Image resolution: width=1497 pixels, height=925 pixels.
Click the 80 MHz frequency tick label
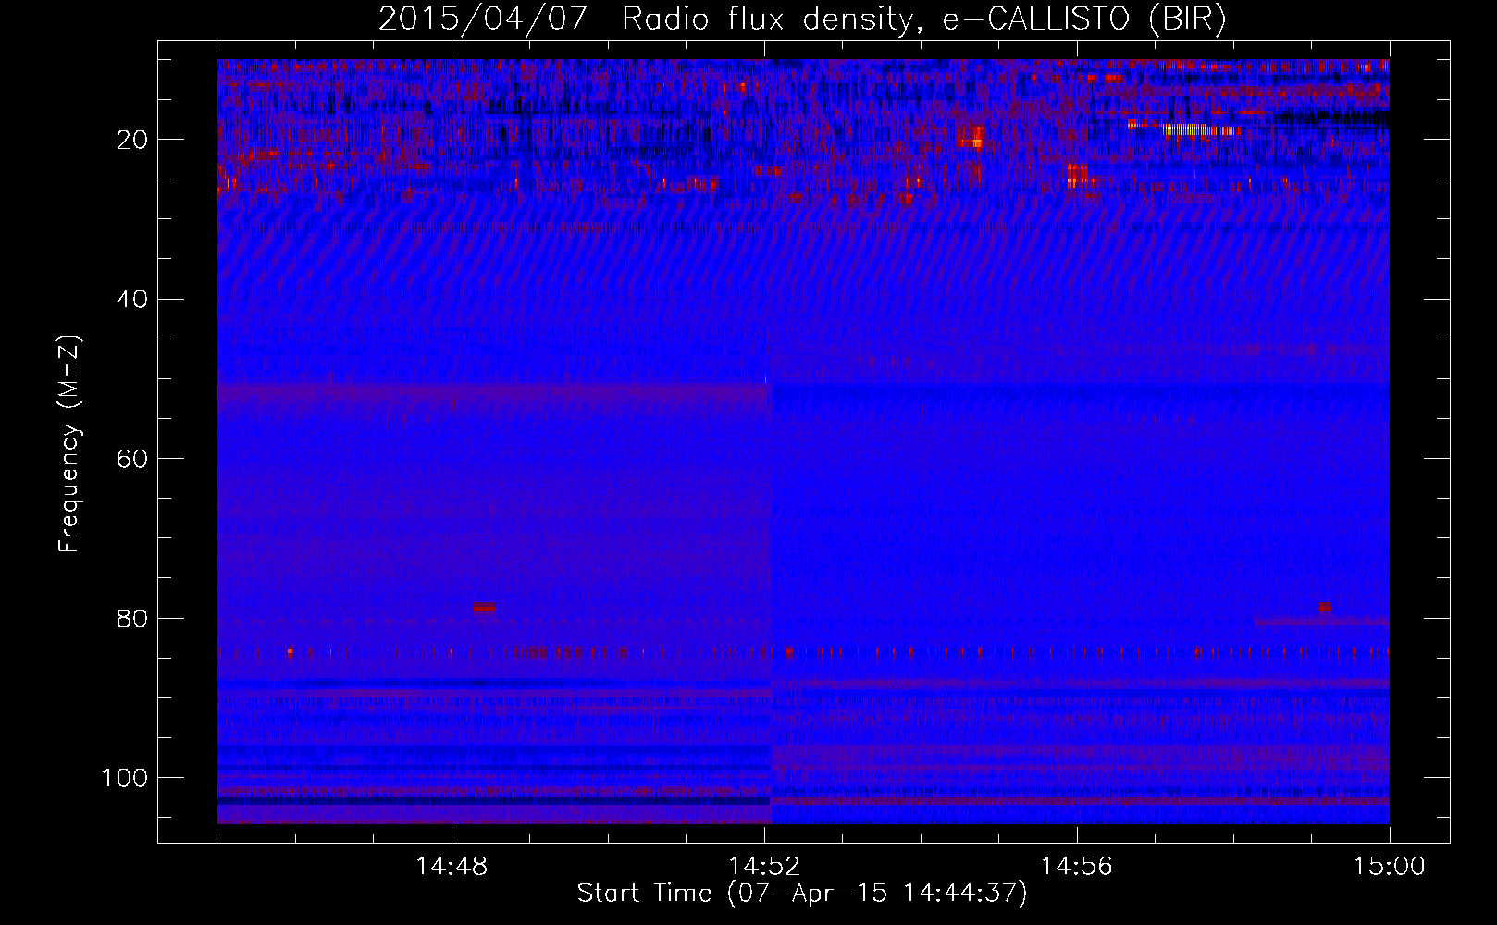coord(133,619)
